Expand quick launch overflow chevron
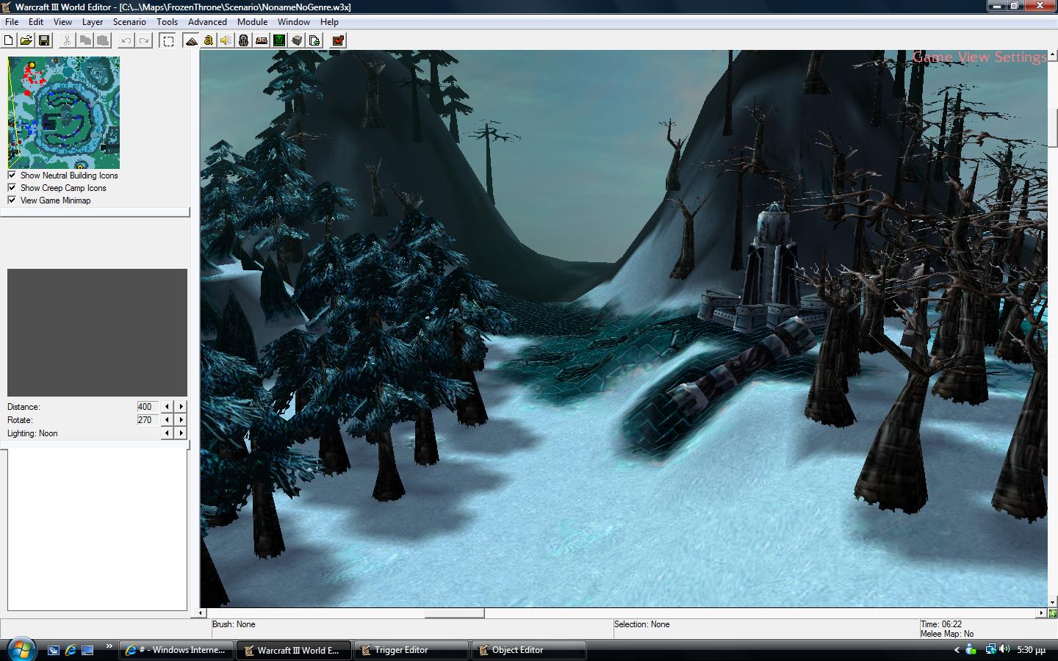This screenshot has height=661, width=1058. (109, 646)
